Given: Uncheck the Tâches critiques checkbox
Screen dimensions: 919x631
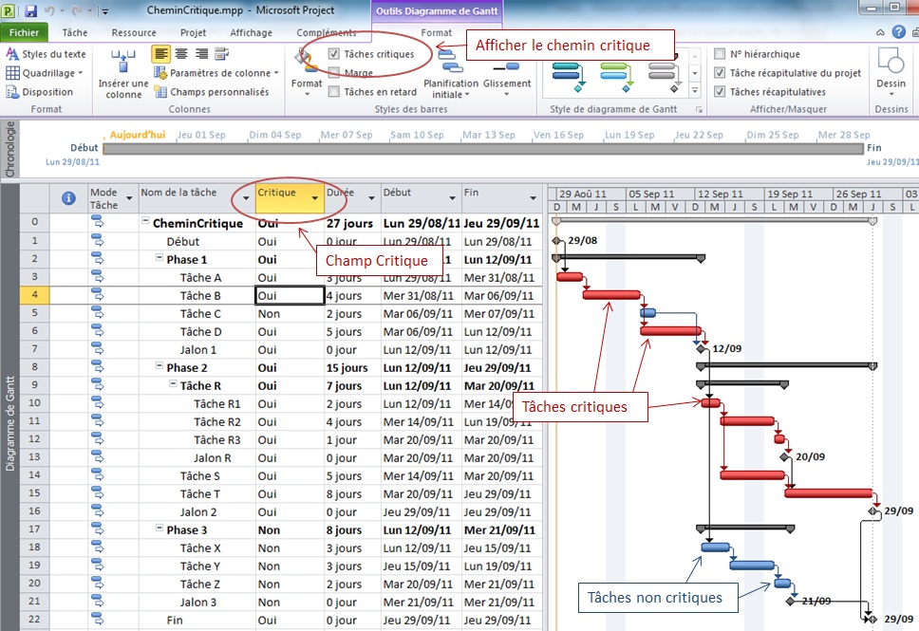Looking at the screenshot, I should click(x=334, y=54).
